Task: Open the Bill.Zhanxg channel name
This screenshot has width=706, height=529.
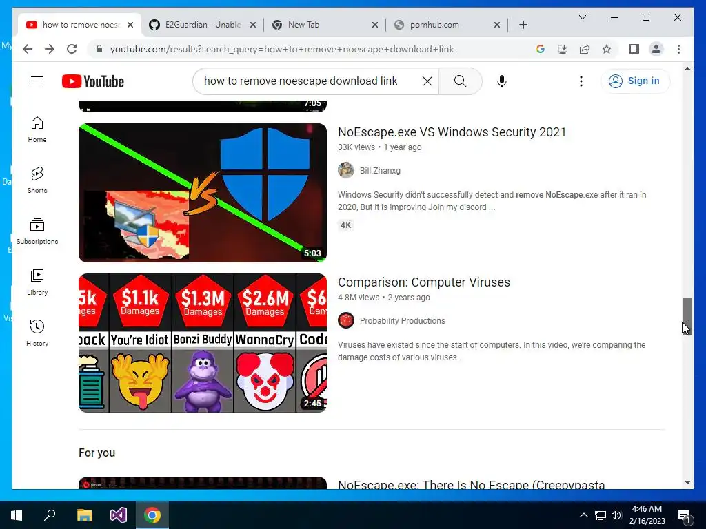Action: point(380,171)
